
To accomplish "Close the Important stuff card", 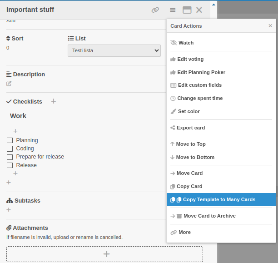I will pos(199,10).
